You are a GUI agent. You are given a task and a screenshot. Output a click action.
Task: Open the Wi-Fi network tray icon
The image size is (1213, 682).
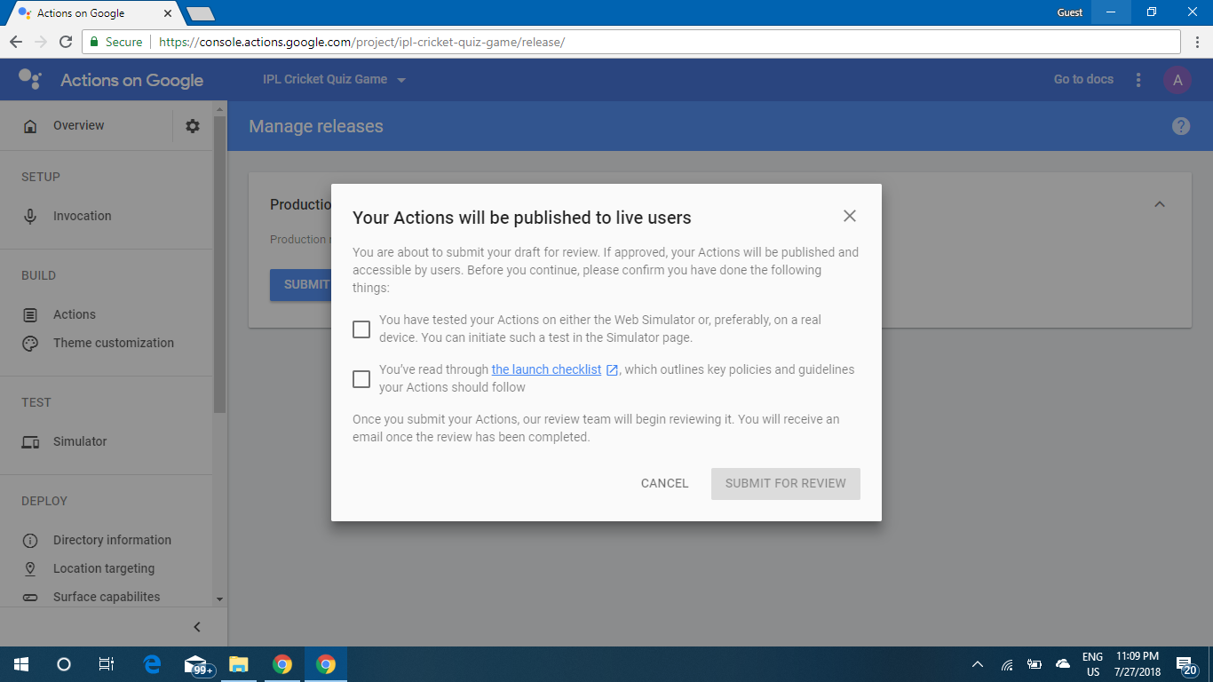pos(1007,664)
